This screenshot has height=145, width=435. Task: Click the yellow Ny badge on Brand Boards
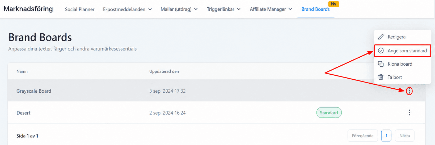pos(333,4)
